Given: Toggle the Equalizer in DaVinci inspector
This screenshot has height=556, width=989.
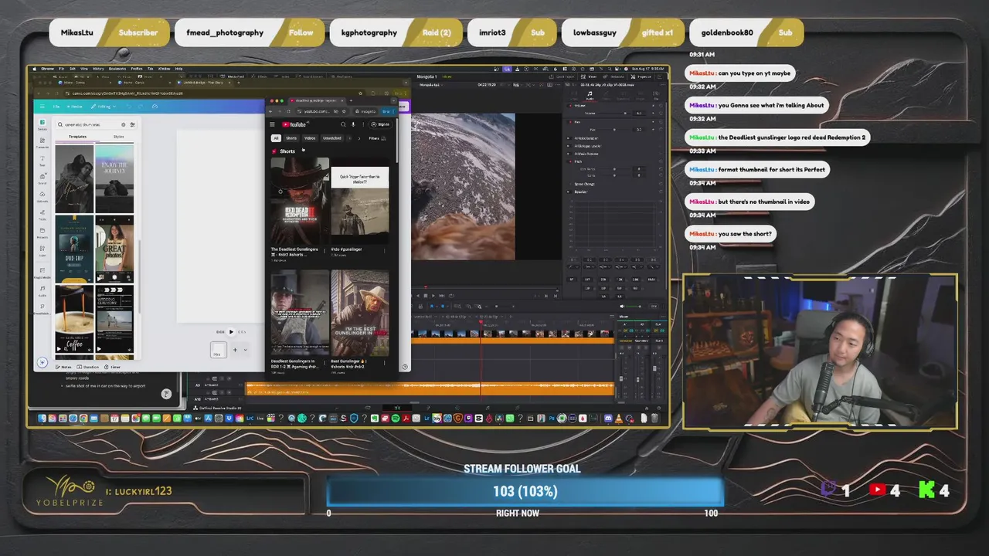Looking at the screenshot, I should tap(568, 192).
